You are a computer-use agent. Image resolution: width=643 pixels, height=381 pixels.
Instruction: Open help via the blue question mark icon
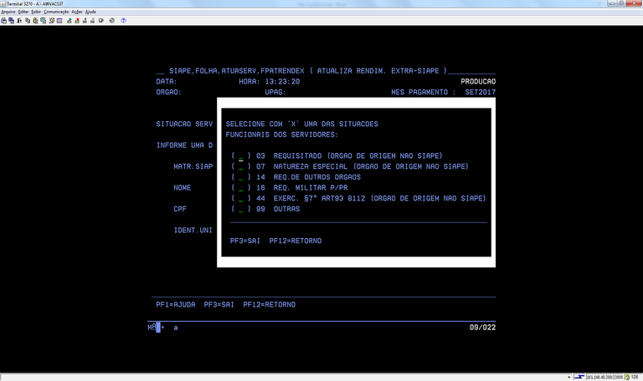coord(123,20)
